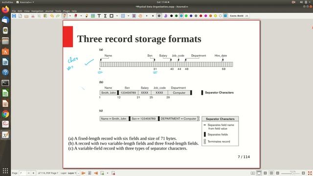Pick the magenta color swatch
313x176 pixels.
(x=205, y=16)
